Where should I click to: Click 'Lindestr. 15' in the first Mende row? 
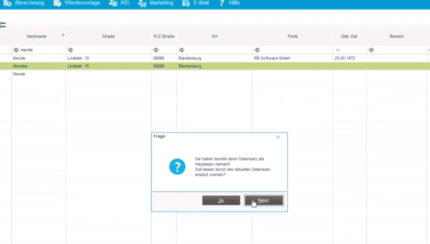click(78, 58)
